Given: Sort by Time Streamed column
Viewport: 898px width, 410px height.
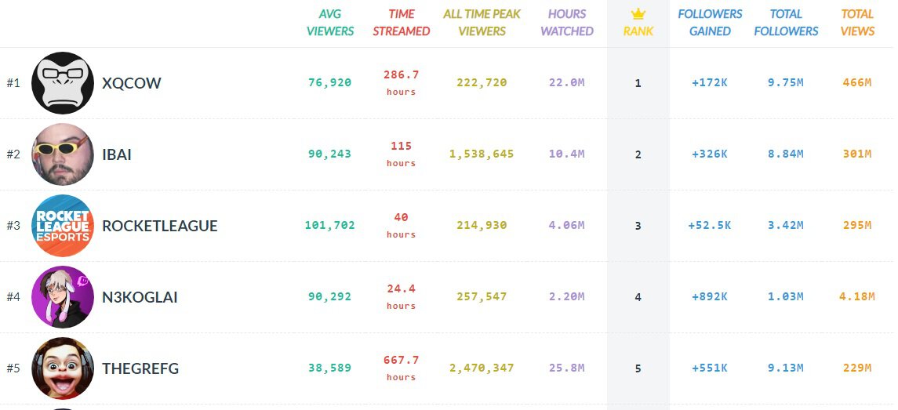Looking at the screenshot, I should coord(401,23).
